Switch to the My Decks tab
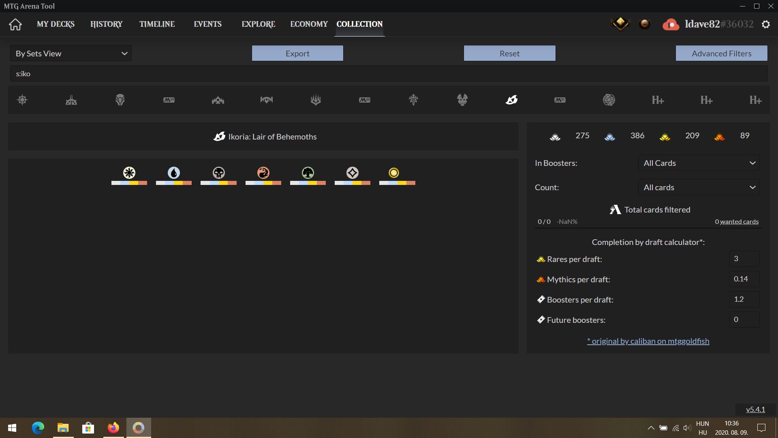This screenshot has width=778, height=438. (56, 24)
